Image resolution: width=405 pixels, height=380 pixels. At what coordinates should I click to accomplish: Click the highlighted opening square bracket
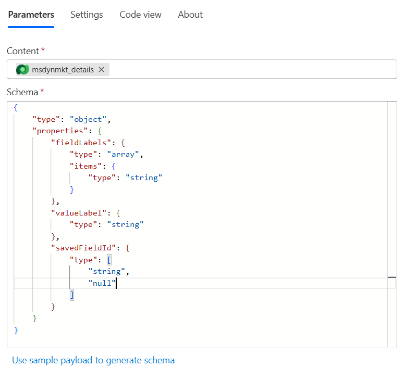[109, 260]
